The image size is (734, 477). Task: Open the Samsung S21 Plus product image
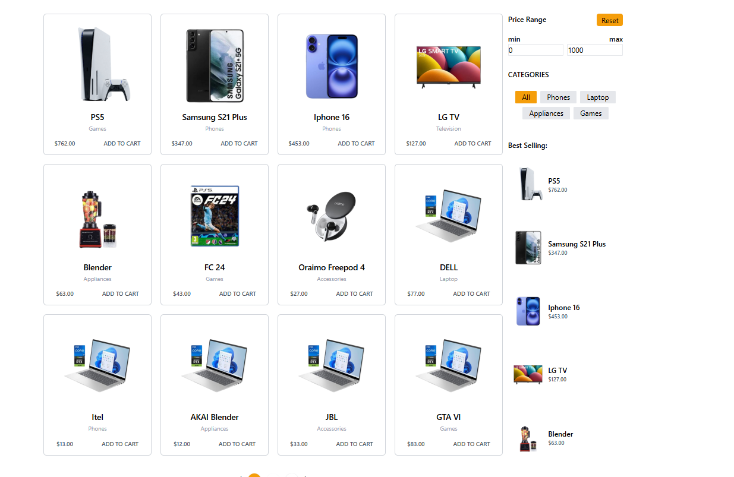(x=215, y=65)
